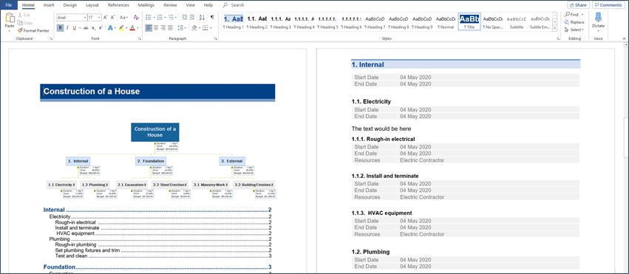Switch to the Insert tab

pos(49,5)
